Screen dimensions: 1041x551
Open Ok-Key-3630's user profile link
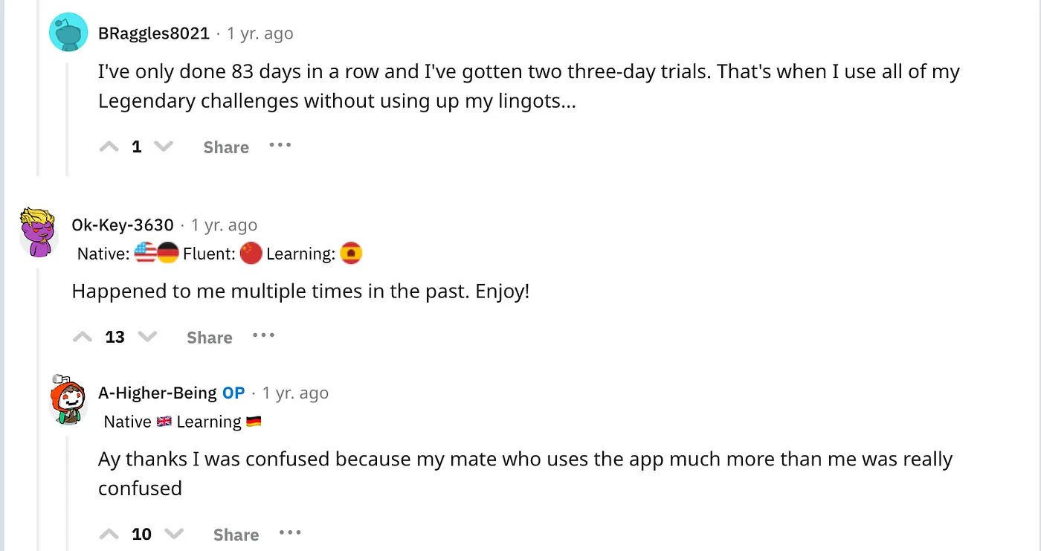123,225
